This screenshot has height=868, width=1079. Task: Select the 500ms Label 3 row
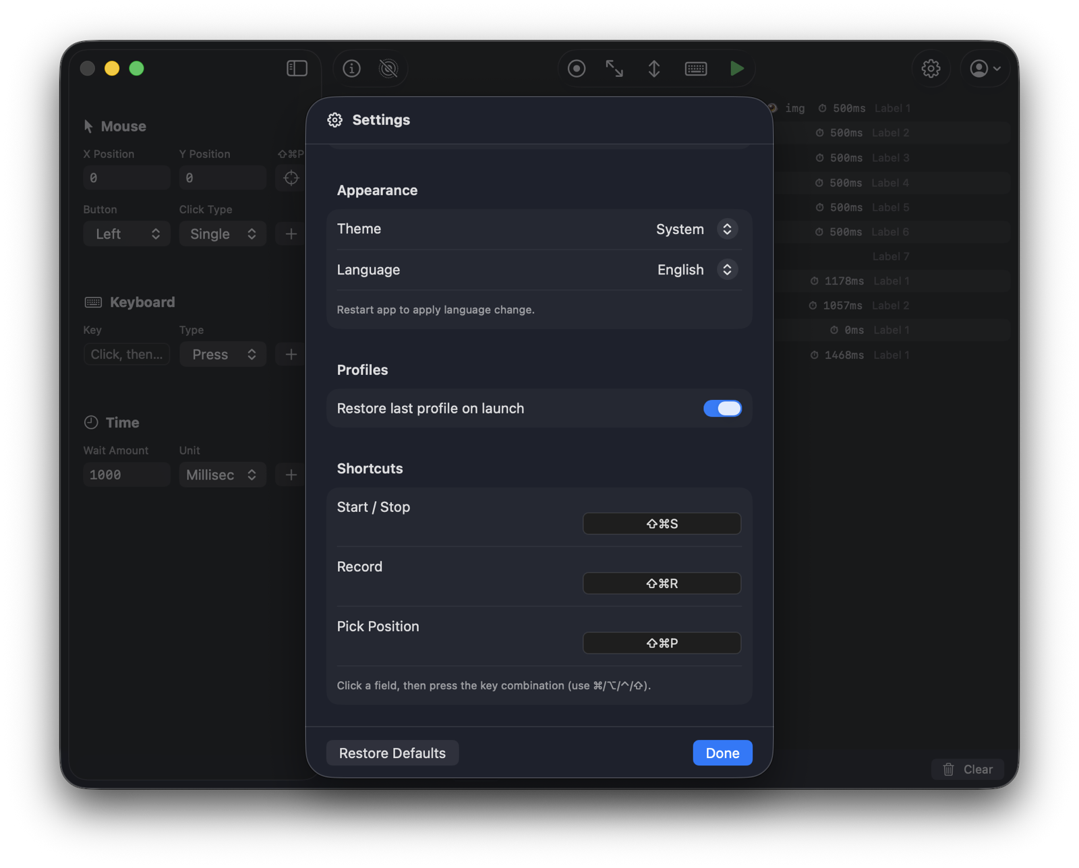892,158
